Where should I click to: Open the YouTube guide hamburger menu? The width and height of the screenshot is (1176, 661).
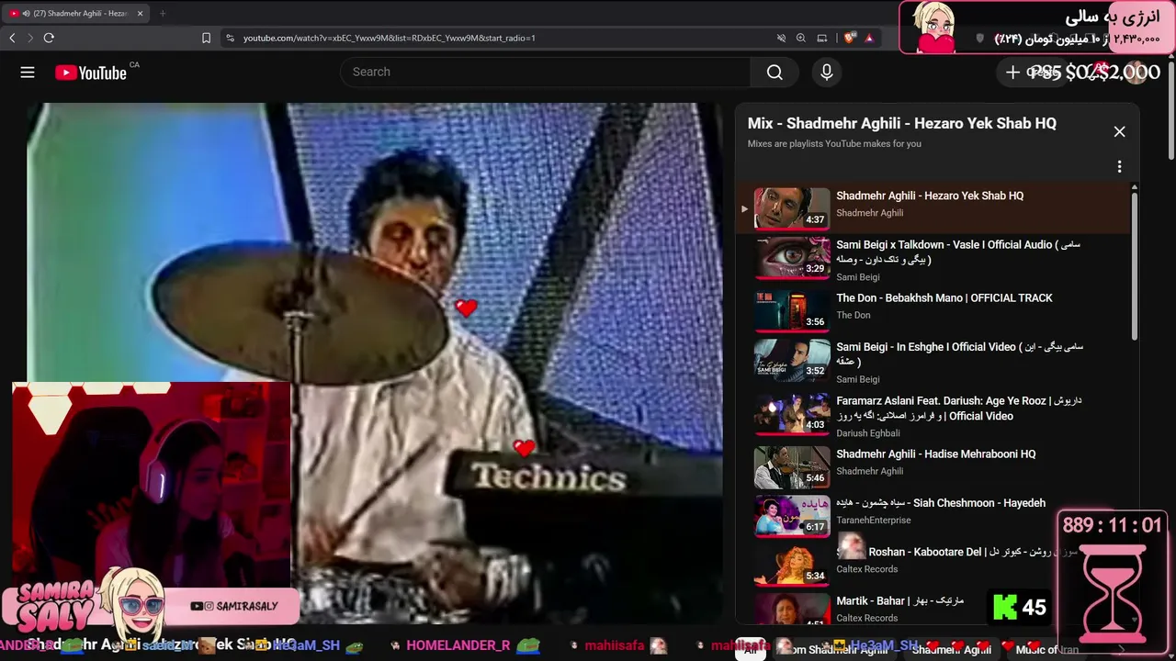(28, 73)
